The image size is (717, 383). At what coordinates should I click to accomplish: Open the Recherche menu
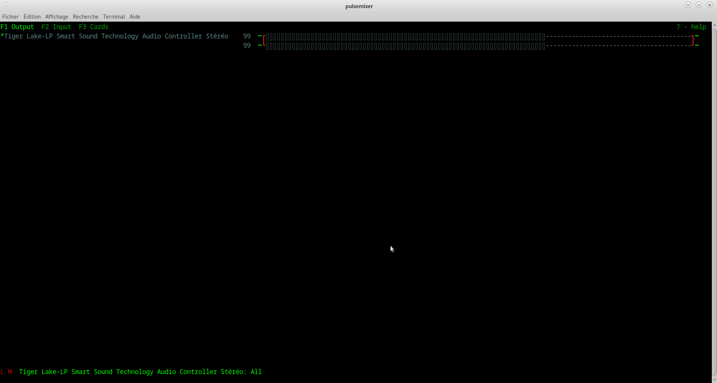(x=86, y=17)
